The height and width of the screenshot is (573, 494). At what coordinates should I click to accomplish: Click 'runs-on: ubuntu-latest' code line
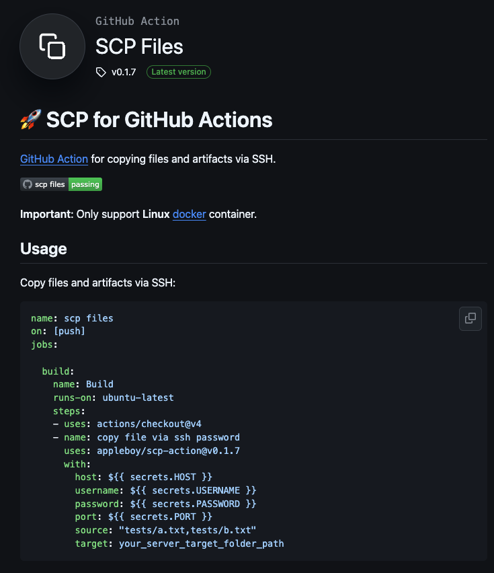click(x=114, y=397)
